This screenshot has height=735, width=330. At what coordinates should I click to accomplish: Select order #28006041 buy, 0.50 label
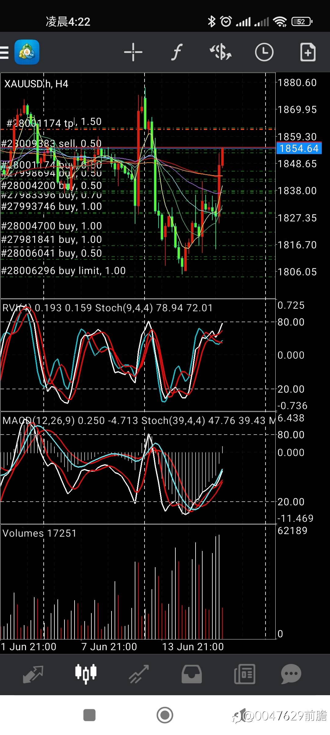(x=51, y=253)
